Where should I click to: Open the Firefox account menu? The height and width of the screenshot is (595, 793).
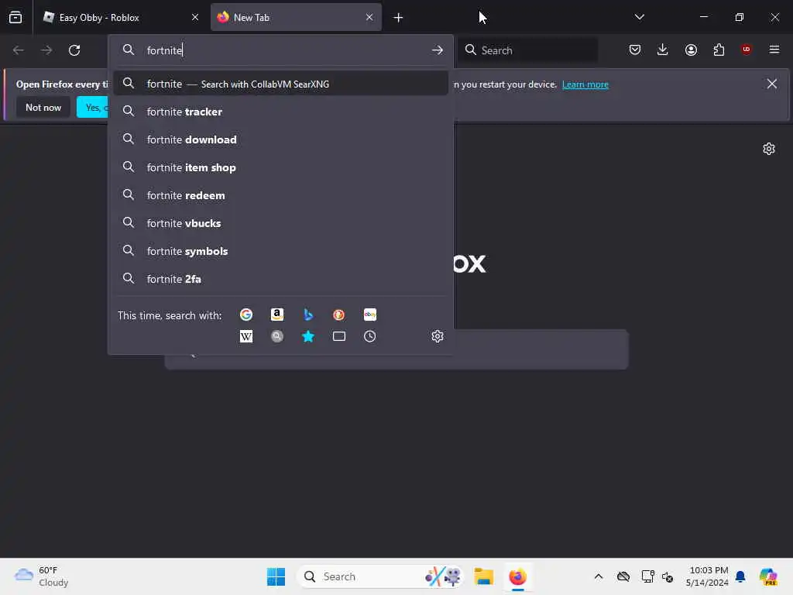tap(691, 50)
